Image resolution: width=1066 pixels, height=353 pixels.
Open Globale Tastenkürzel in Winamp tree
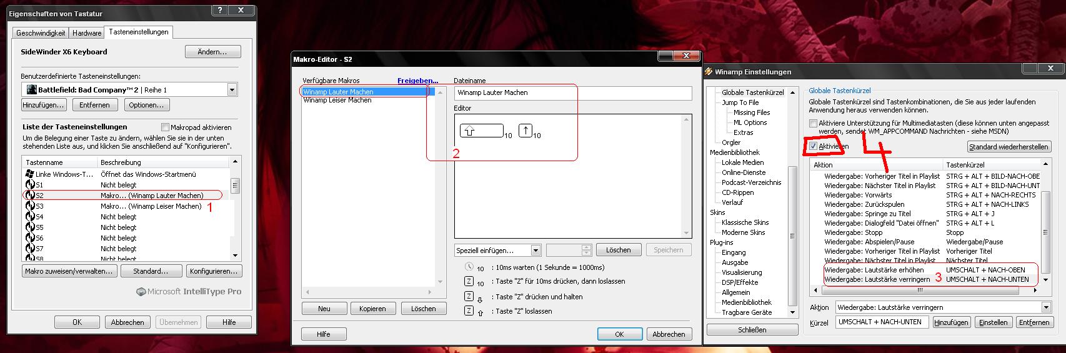point(752,92)
